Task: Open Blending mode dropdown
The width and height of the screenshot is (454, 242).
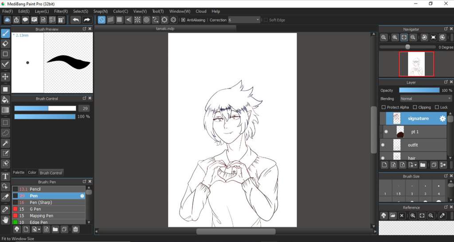Action: point(426,99)
